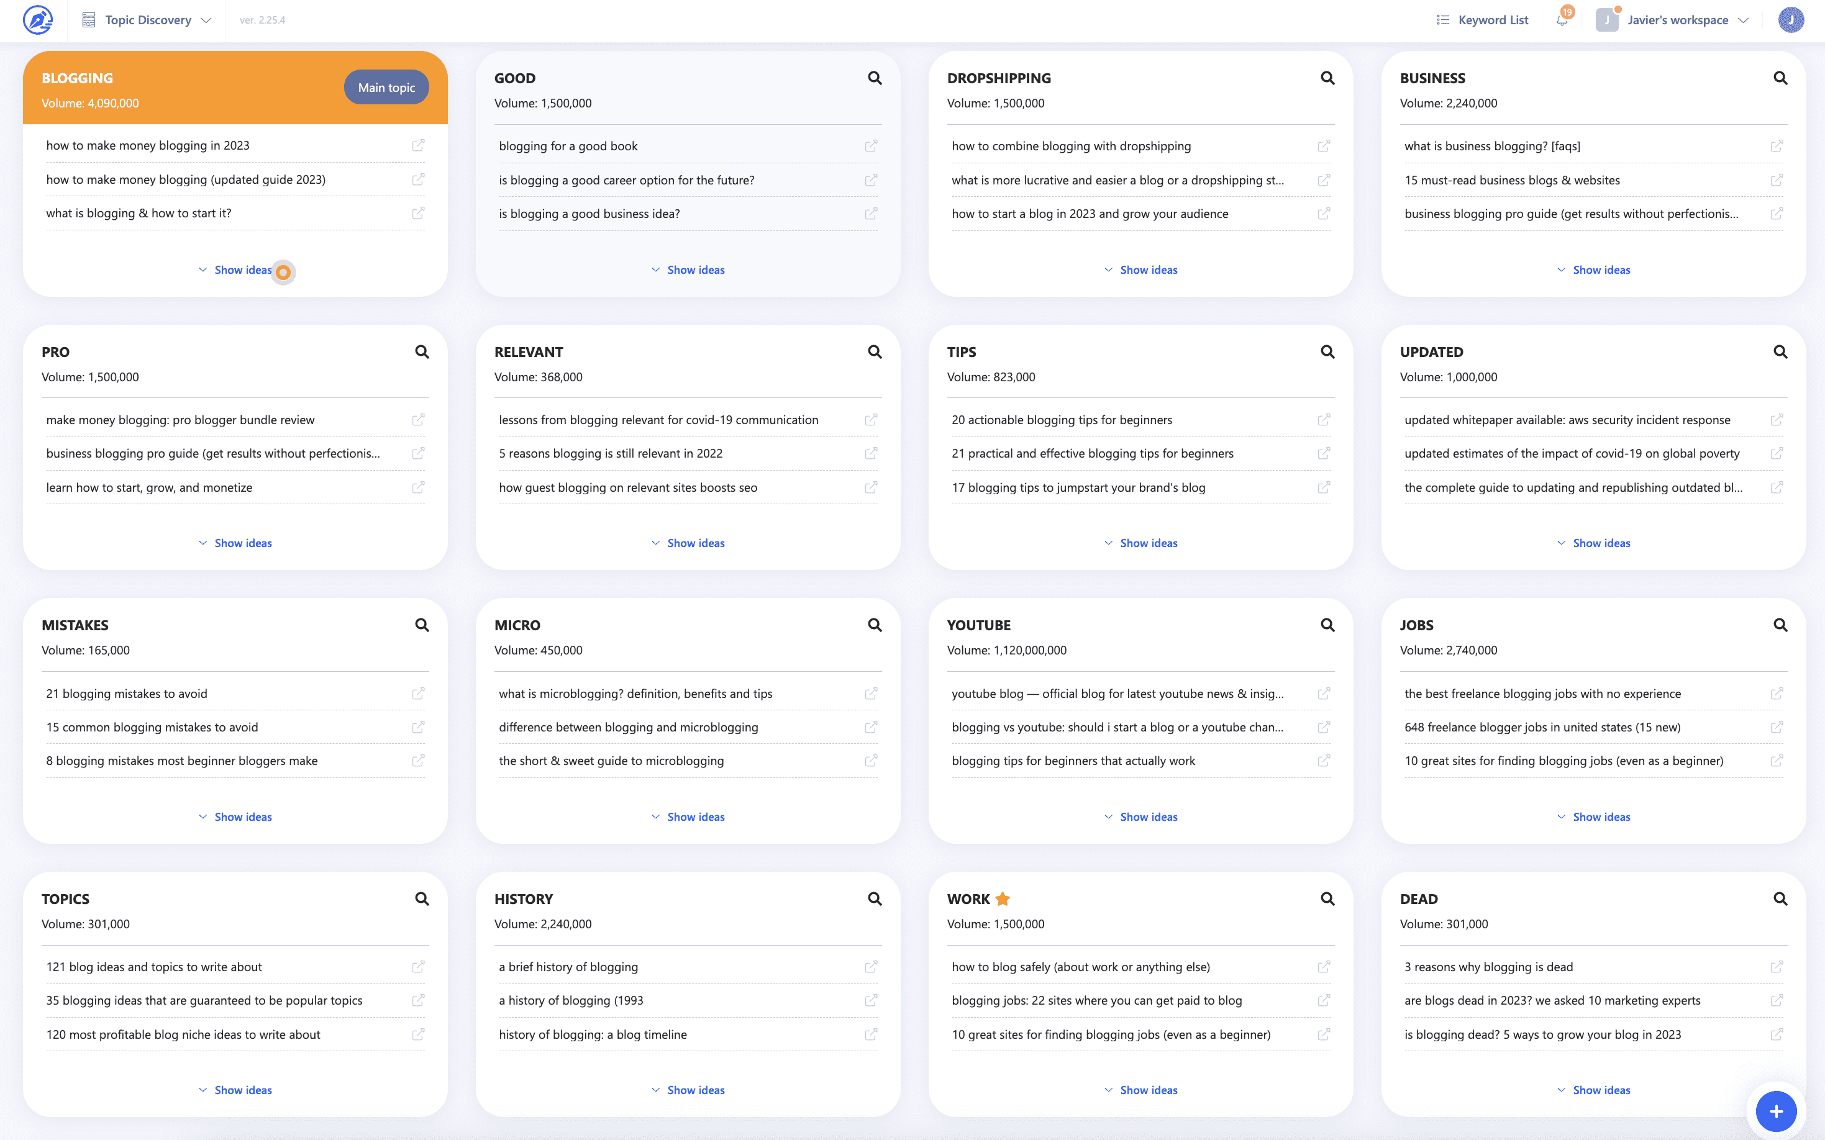The width and height of the screenshot is (1825, 1140).
Task: Expand Show ideas on BUSINESS card
Action: click(x=1593, y=270)
